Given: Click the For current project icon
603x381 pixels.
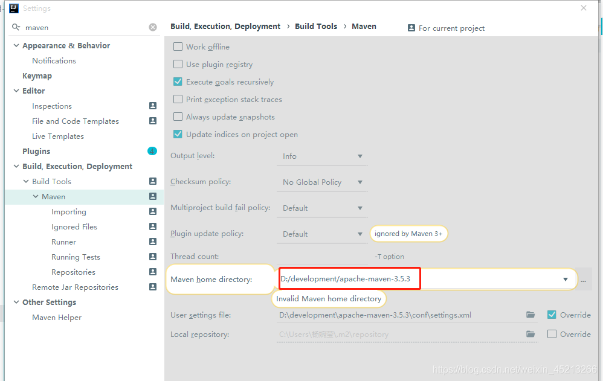Looking at the screenshot, I should (x=411, y=28).
